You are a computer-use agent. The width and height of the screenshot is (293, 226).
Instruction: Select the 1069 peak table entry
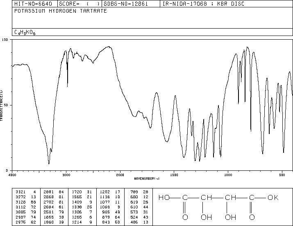point(110,207)
